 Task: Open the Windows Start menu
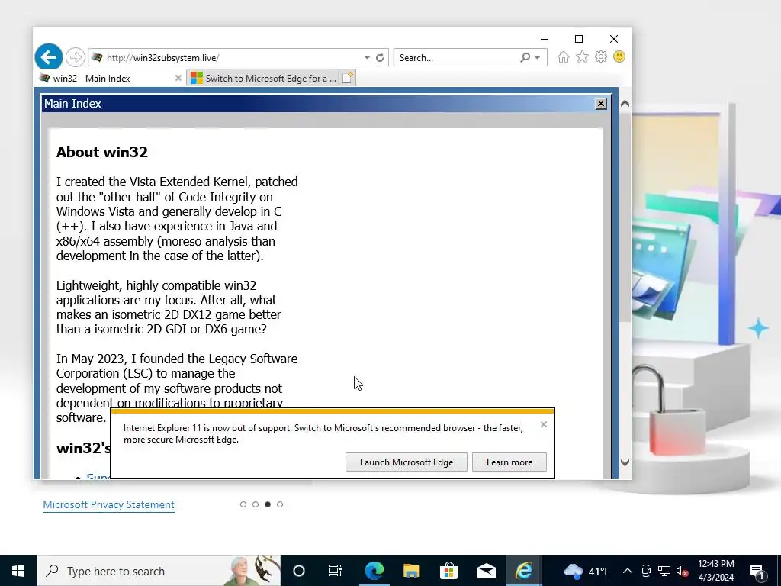click(18, 571)
